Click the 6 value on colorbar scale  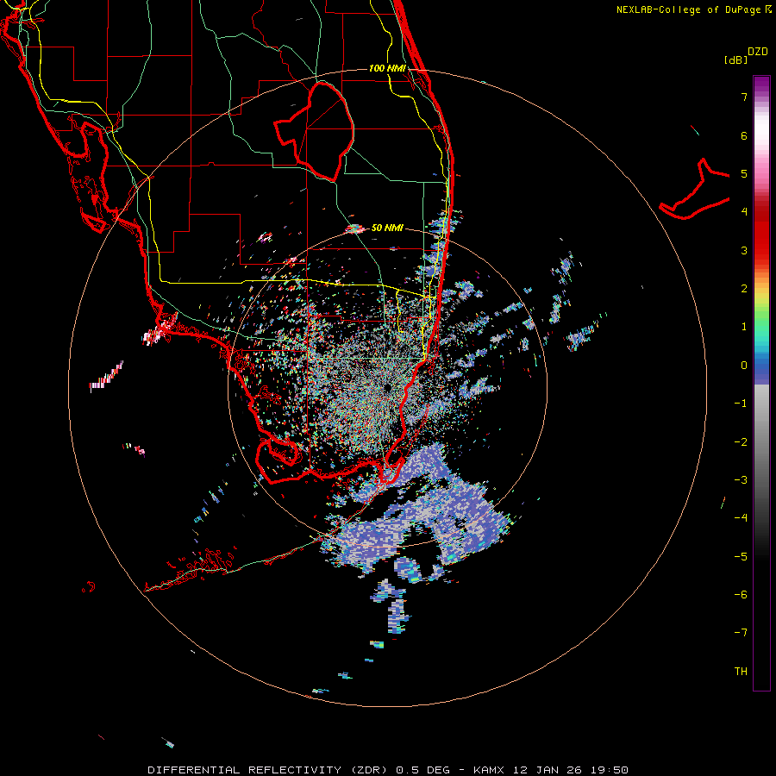point(744,135)
